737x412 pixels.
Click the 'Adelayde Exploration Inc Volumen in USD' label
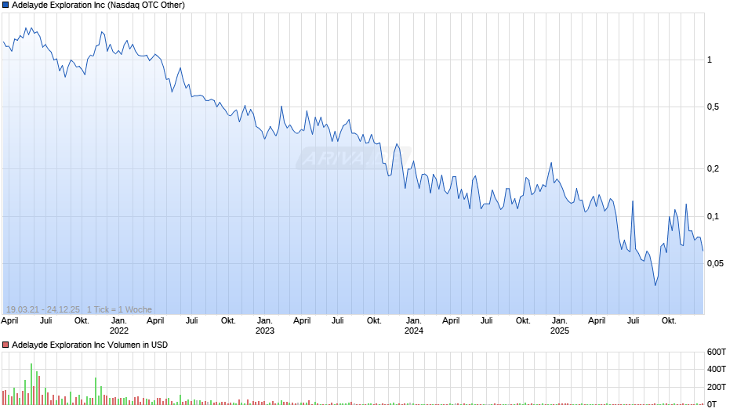coord(90,345)
